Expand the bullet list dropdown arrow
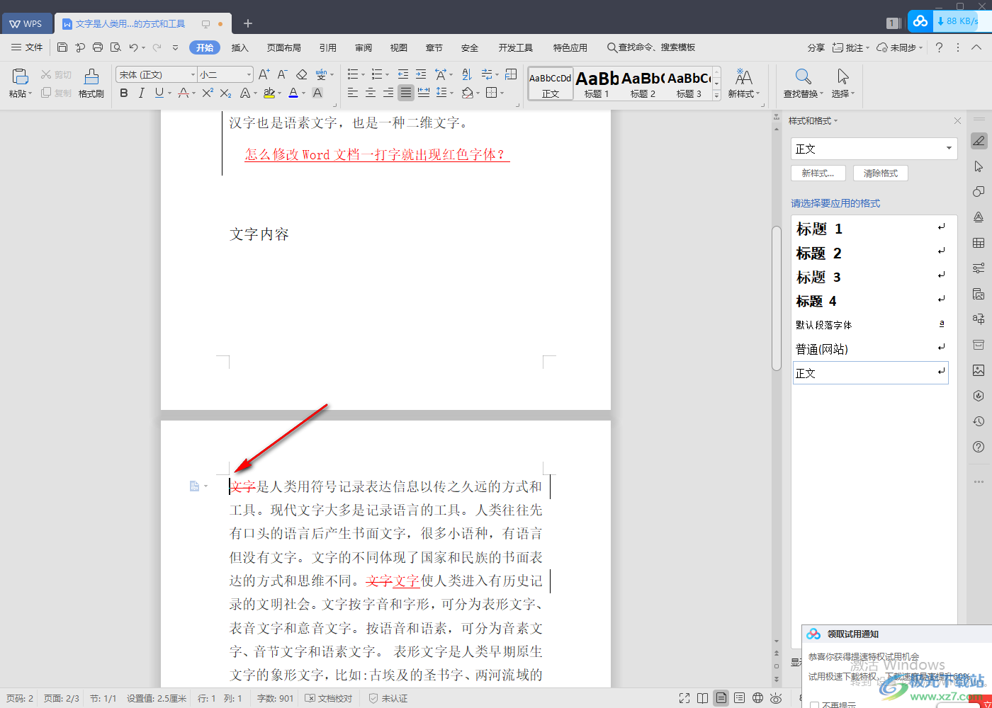Image resolution: width=992 pixels, height=708 pixels. coord(363,74)
